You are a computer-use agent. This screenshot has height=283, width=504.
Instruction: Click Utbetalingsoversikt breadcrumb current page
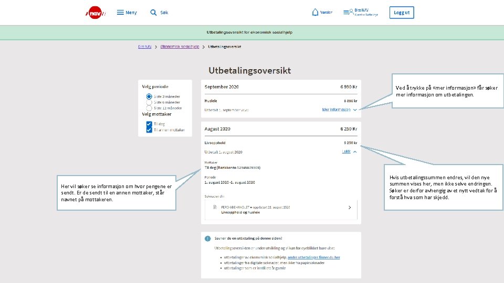pos(225,47)
